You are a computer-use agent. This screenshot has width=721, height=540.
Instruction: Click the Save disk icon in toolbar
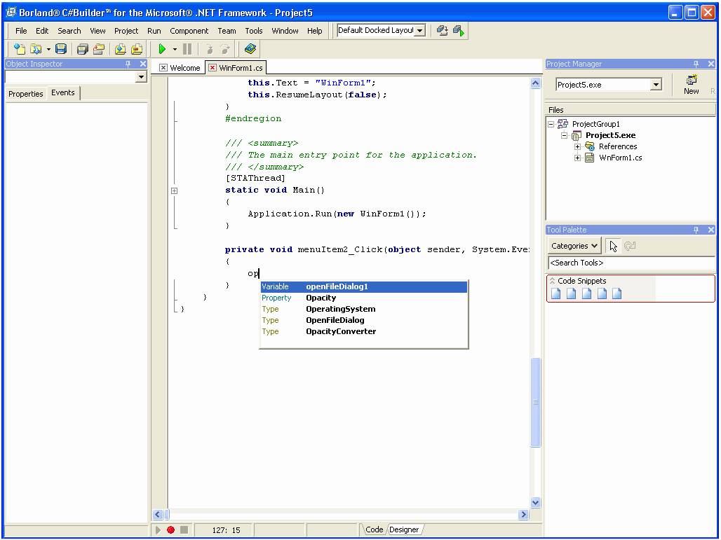tap(61, 49)
